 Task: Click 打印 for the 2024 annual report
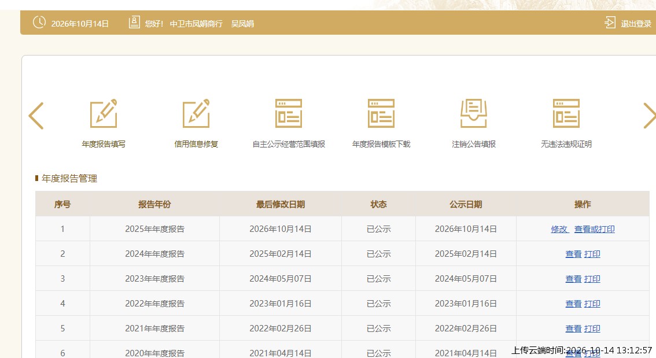tap(592, 254)
